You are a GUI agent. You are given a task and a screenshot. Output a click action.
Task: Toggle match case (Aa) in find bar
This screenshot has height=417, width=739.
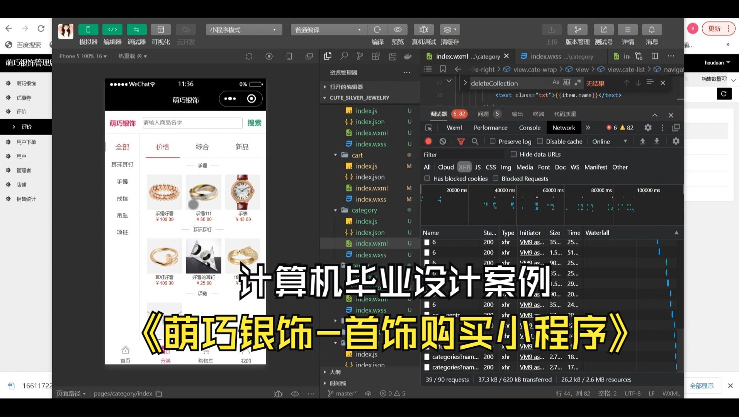(x=556, y=82)
